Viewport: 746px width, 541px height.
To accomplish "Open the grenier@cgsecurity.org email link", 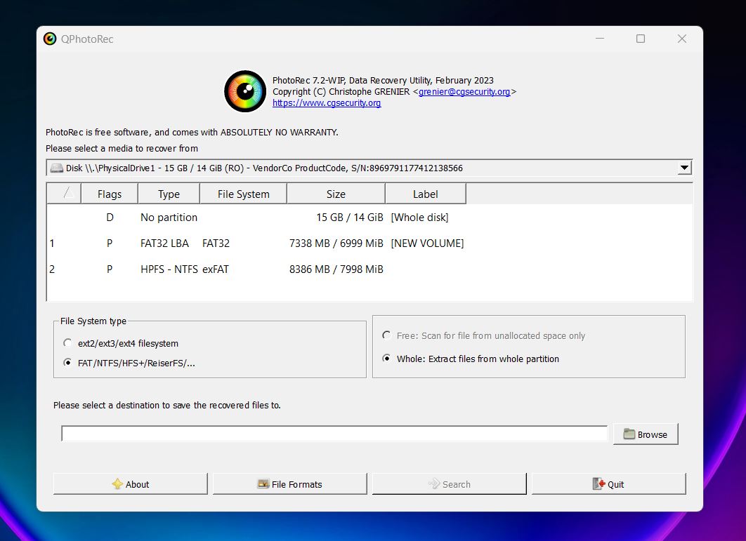I will click(x=464, y=92).
